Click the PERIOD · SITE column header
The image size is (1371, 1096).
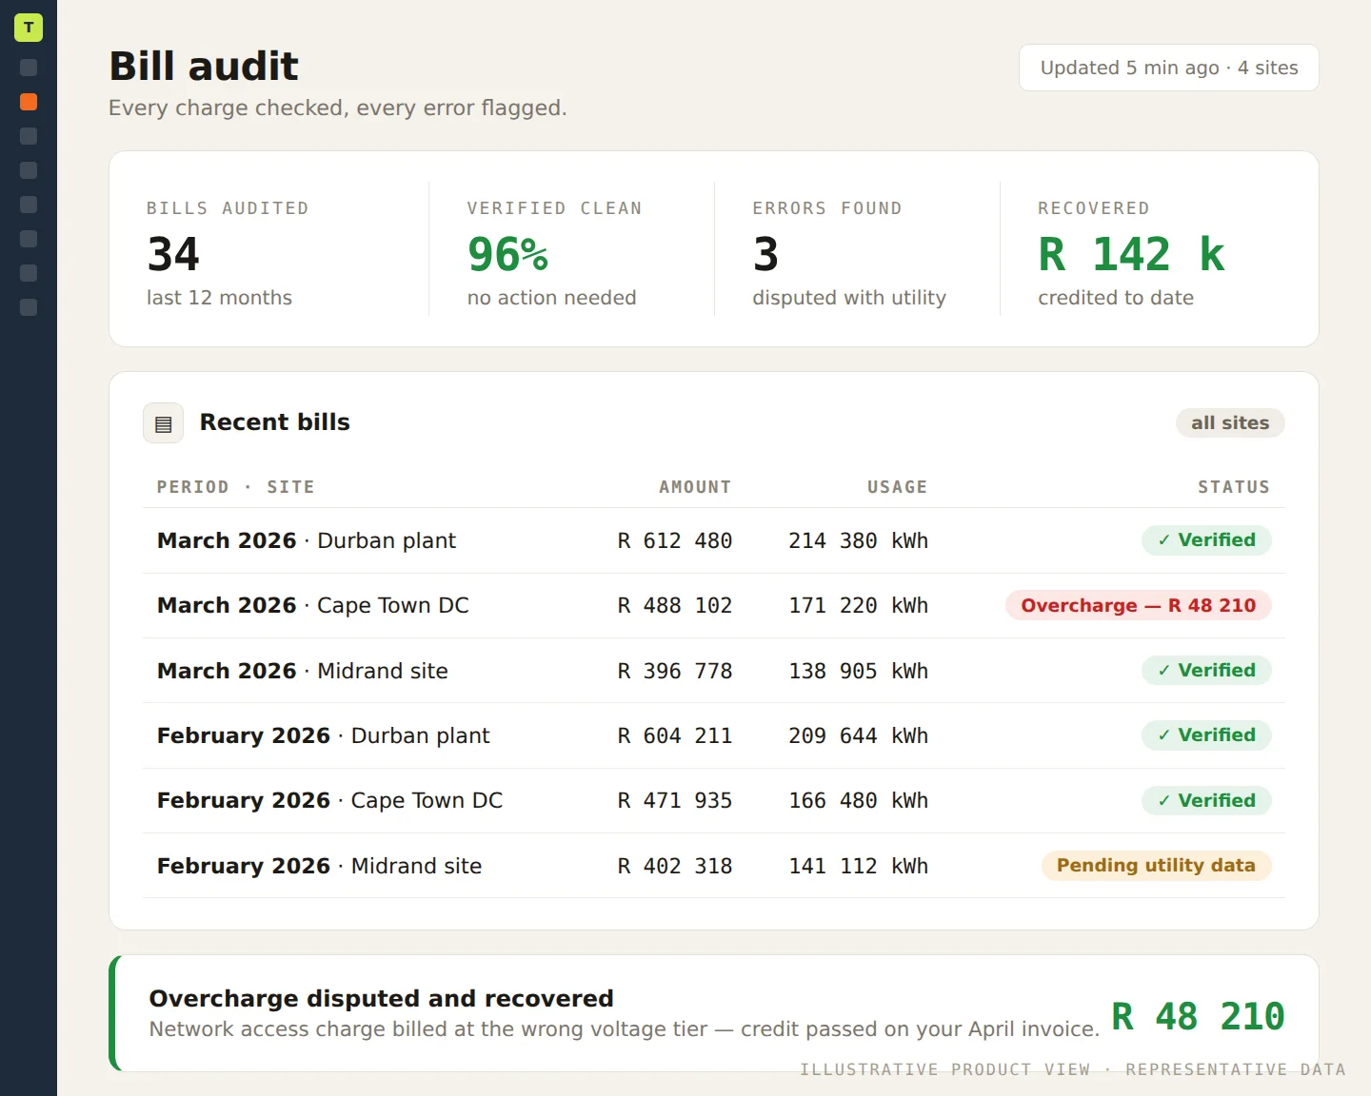[235, 487]
